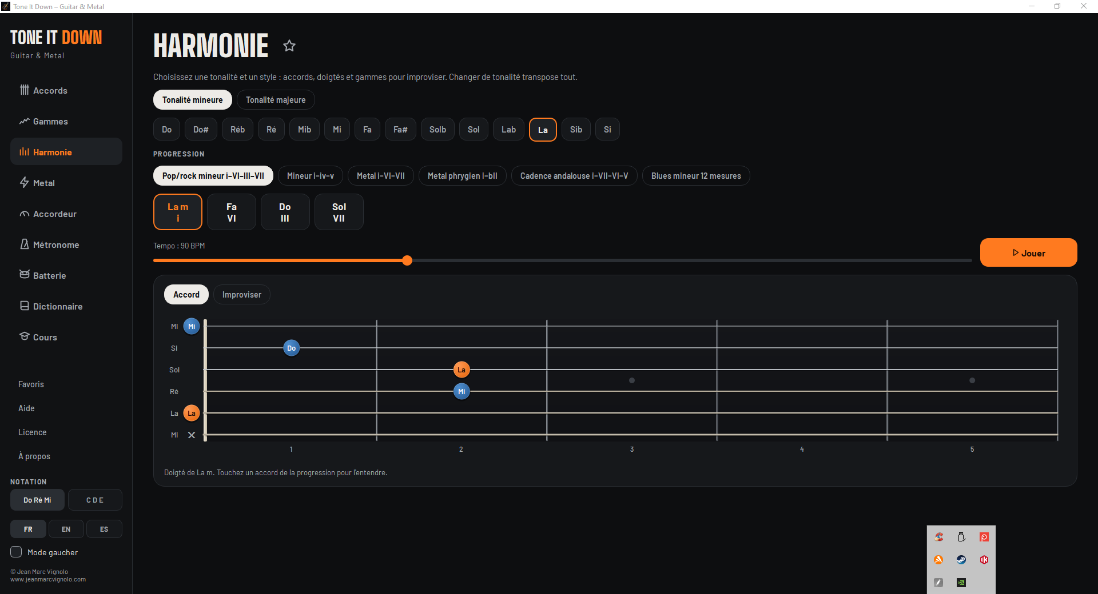Click the Accords sidebar icon

pyautogui.click(x=24, y=90)
